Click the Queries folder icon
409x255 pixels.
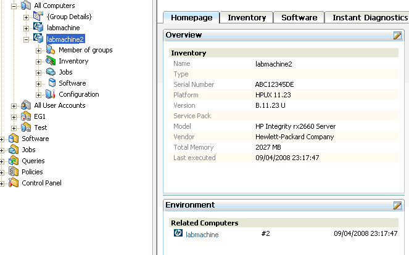14,160
